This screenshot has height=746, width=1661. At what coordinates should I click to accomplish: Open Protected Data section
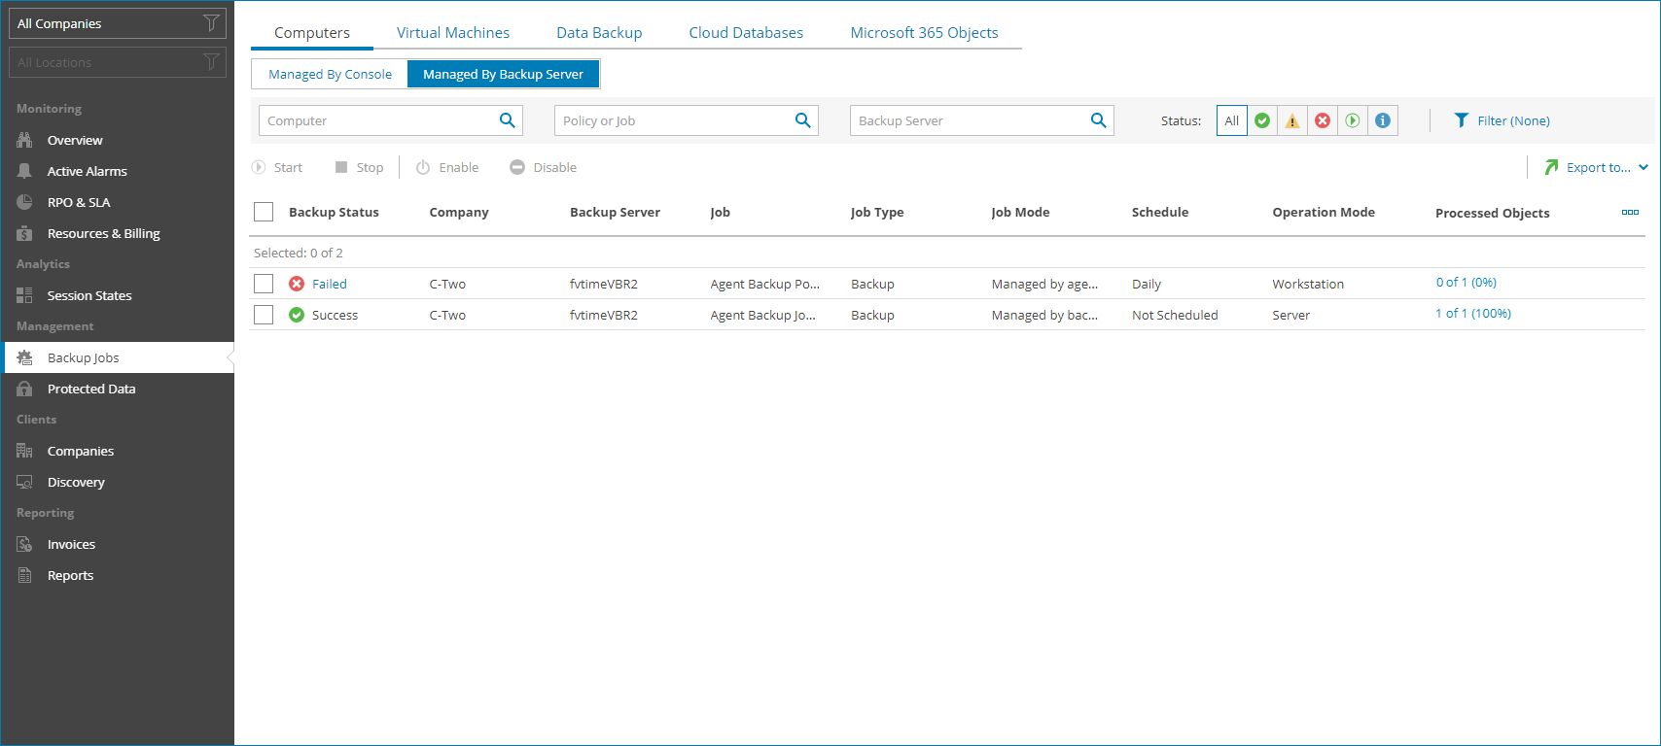(91, 389)
